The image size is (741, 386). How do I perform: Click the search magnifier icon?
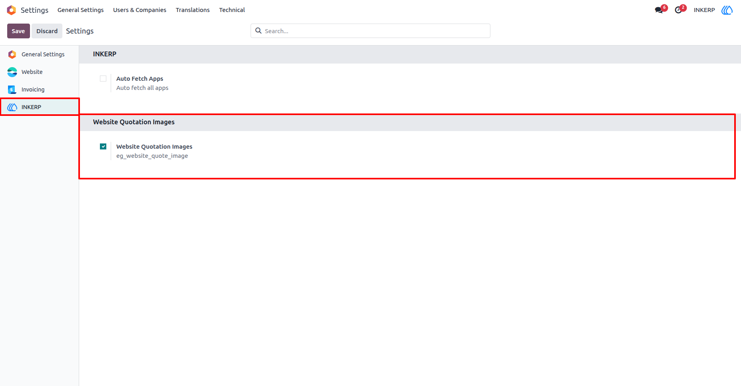tap(259, 31)
